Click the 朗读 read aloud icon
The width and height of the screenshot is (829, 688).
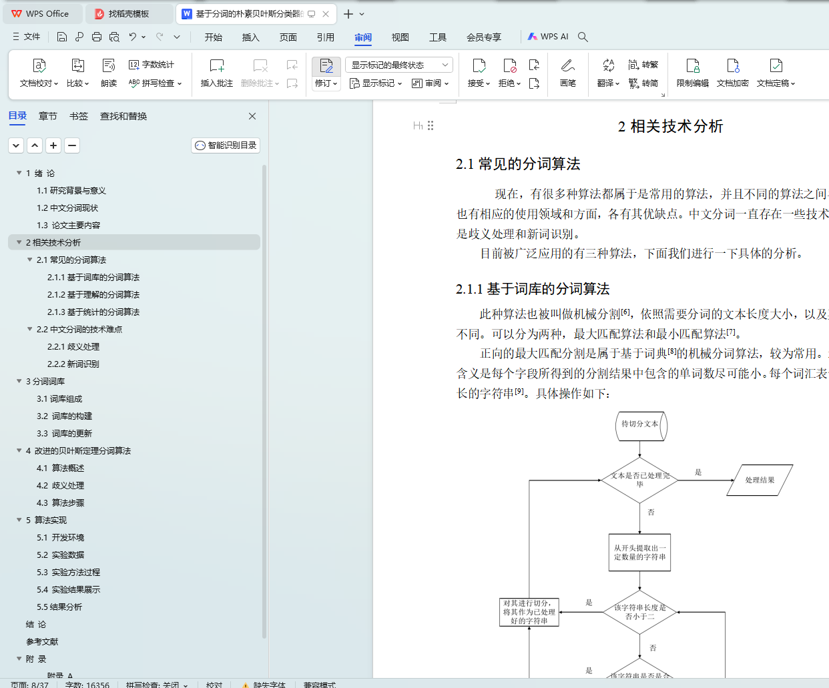[x=109, y=65]
